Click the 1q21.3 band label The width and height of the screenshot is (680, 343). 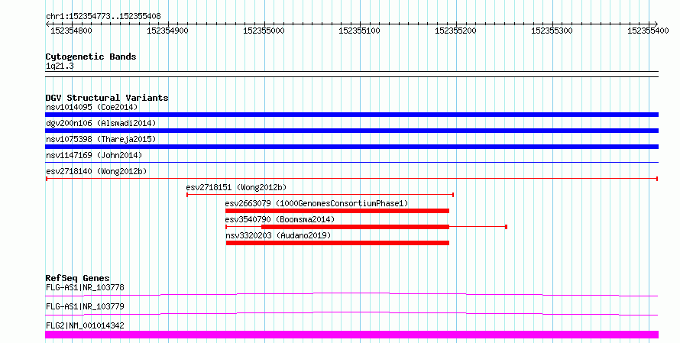point(60,66)
